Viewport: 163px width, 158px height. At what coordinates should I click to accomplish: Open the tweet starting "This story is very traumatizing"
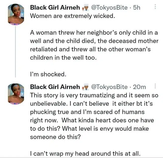(x=94, y=95)
